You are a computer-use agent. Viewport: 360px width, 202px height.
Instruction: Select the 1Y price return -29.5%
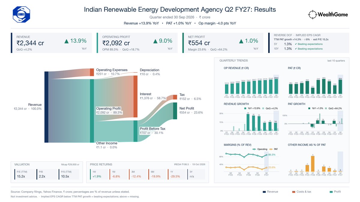click(176, 174)
